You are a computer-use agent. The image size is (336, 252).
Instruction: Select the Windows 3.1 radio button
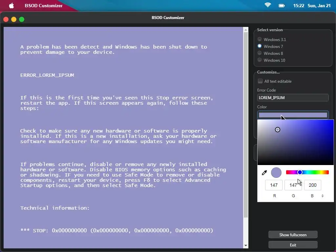click(x=260, y=39)
